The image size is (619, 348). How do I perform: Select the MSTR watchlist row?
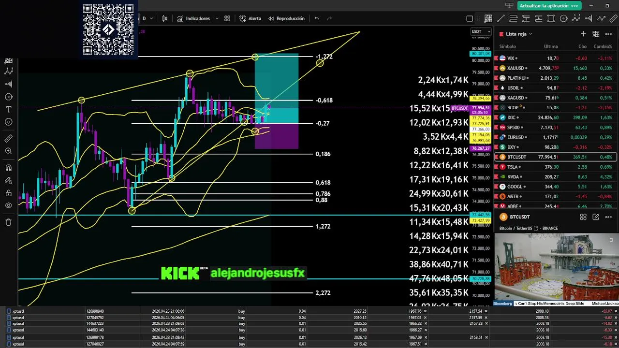tap(555, 197)
